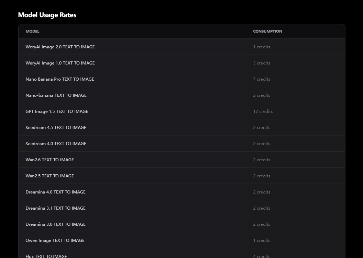363x258 pixels.
Task: Select the Dreamina 4.0 TEXT TO IMAGE row
Action: point(182,192)
